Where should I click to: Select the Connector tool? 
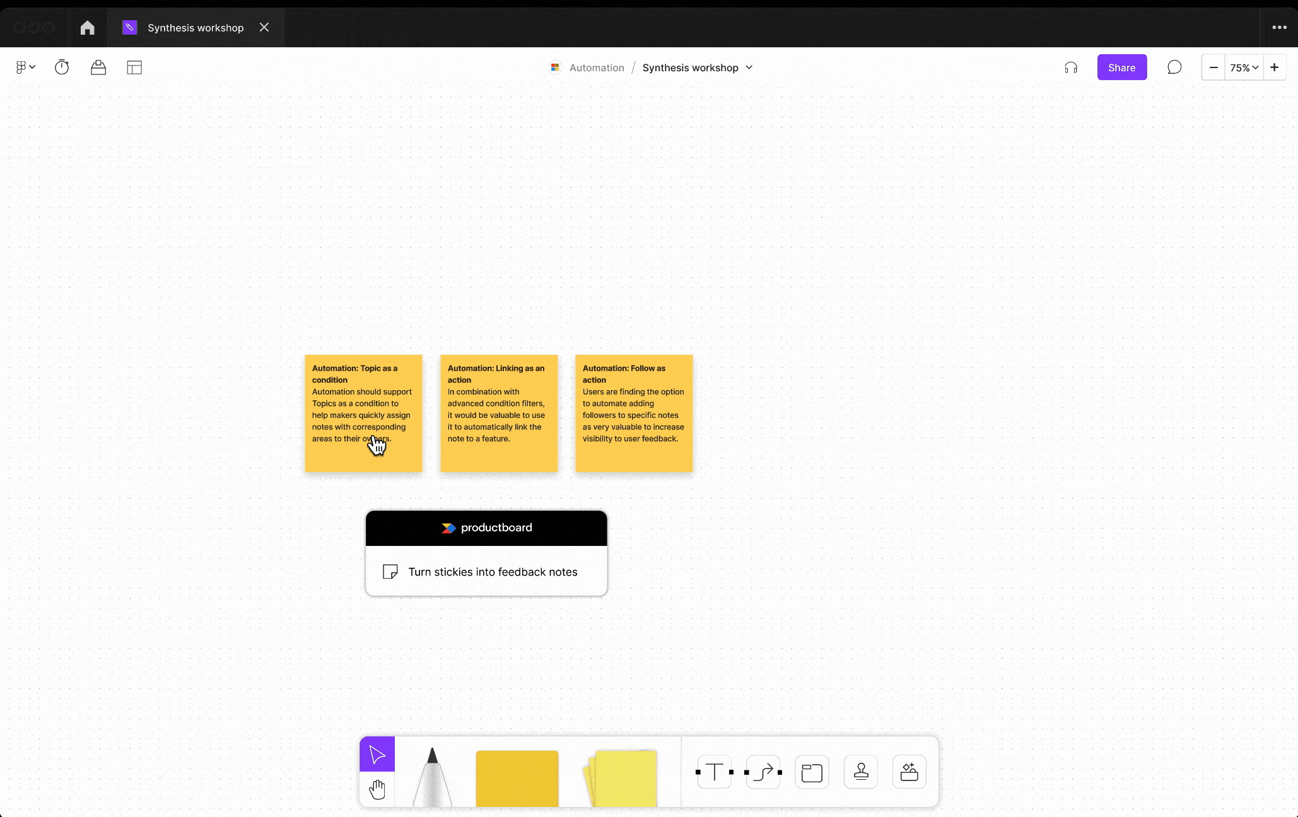(763, 771)
